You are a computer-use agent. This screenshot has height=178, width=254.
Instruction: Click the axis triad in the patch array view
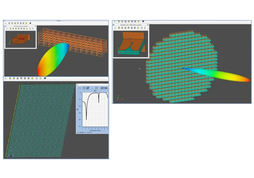(11, 154)
